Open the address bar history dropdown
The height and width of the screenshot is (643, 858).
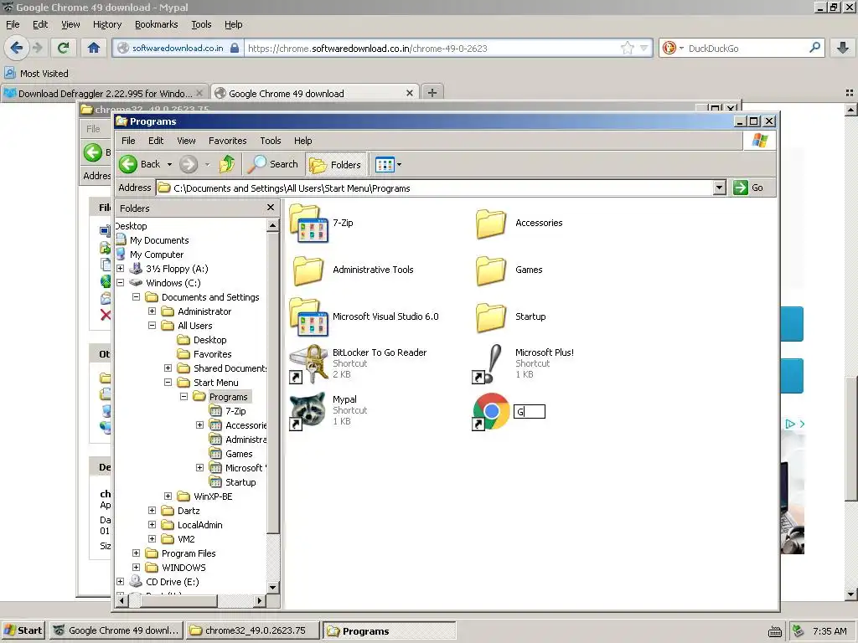click(x=720, y=188)
